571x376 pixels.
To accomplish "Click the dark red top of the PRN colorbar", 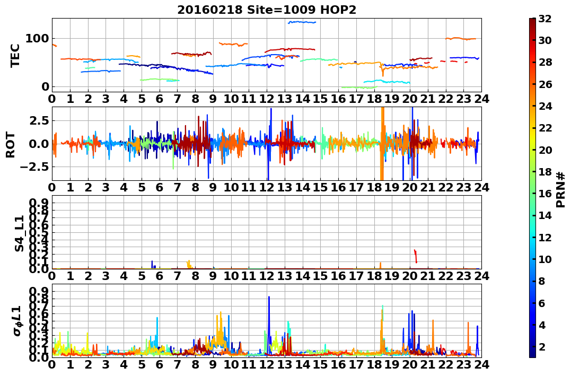I will pyautogui.click(x=532, y=22).
